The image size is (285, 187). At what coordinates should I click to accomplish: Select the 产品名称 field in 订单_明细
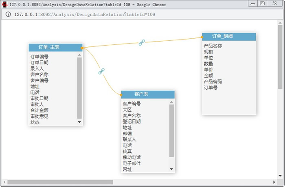(213, 46)
